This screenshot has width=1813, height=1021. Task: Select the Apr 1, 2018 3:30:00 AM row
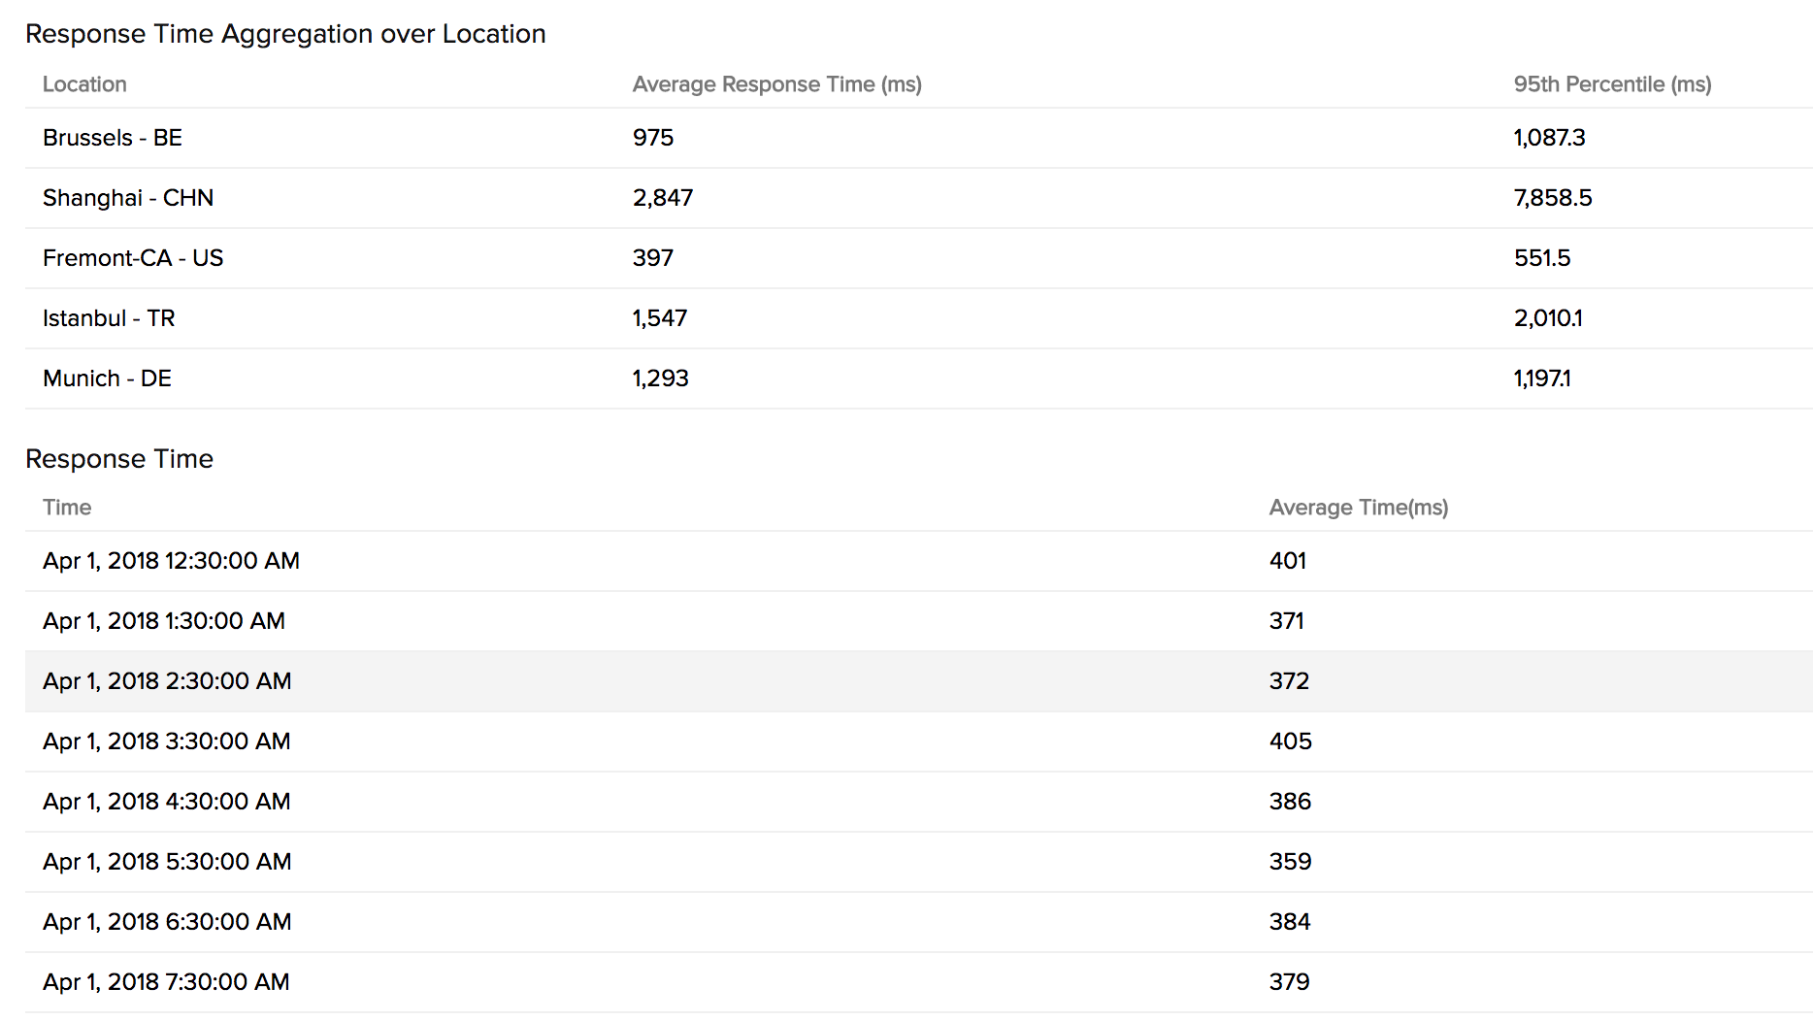(x=167, y=741)
